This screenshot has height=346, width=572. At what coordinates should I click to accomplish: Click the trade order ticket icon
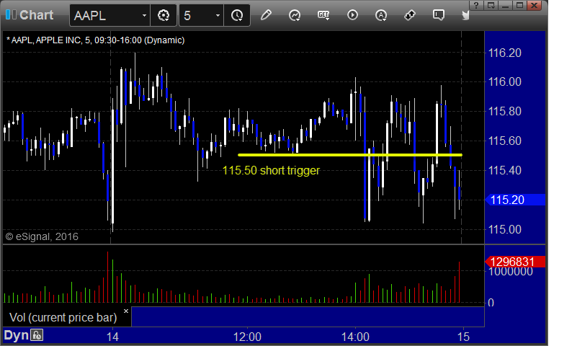[410, 15]
